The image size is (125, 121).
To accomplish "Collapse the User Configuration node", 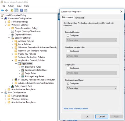I will tap(2, 93).
